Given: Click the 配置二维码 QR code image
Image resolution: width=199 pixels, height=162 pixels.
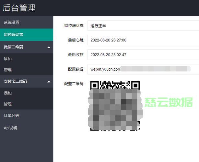Looking at the screenshot, I should (115, 106).
